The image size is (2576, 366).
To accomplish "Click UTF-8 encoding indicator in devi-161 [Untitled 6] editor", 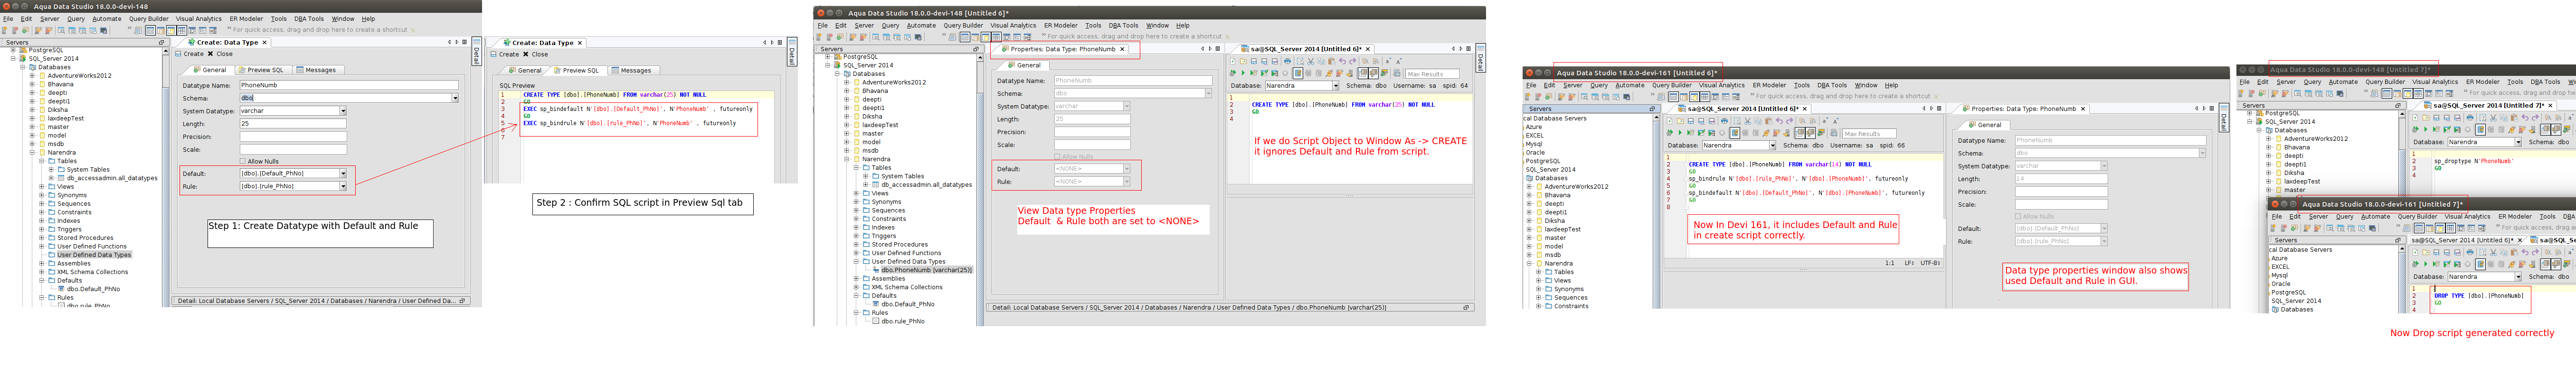I will tap(1930, 263).
